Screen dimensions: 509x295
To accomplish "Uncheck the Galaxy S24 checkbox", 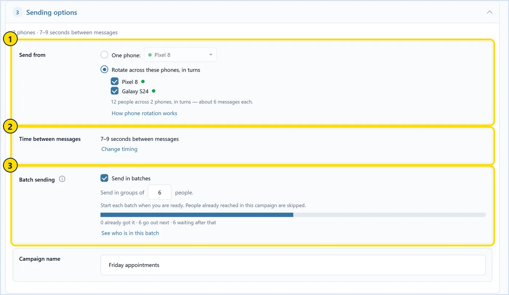I will click(115, 91).
